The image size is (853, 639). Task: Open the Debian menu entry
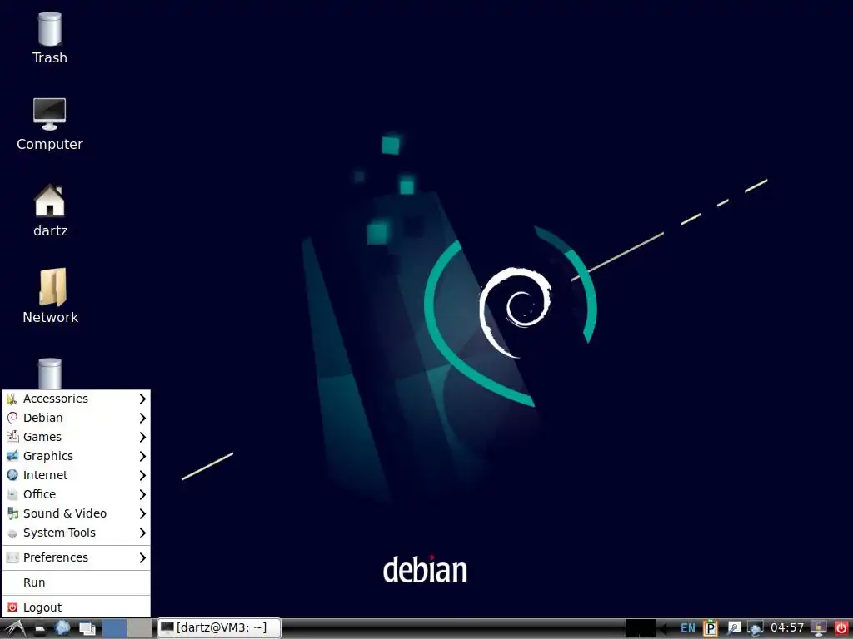(76, 418)
